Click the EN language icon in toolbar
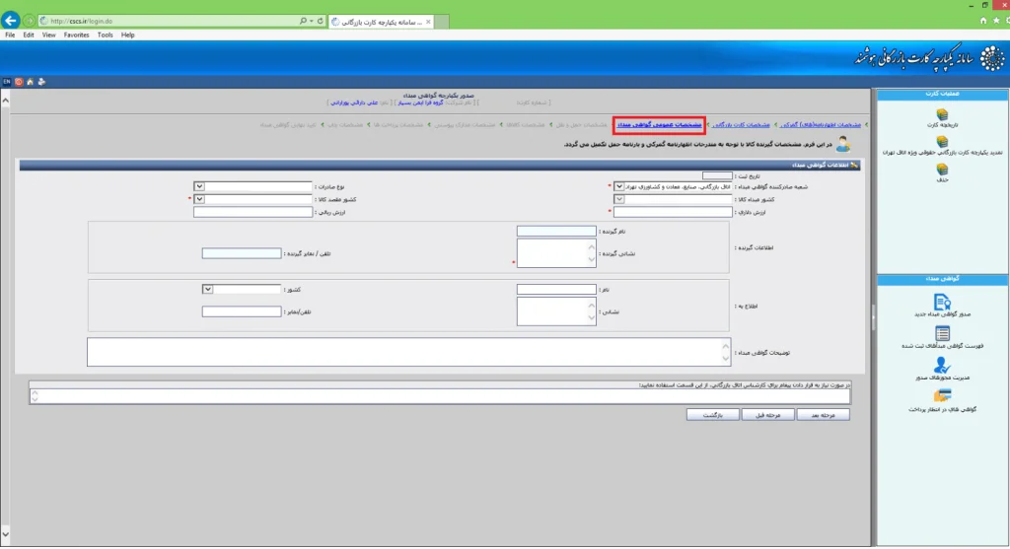The height and width of the screenshot is (549, 1010). tap(7, 82)
